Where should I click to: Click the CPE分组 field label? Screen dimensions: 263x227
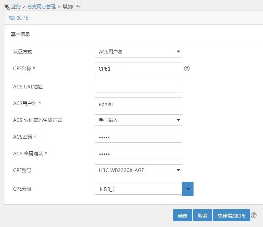pos(22,189)
